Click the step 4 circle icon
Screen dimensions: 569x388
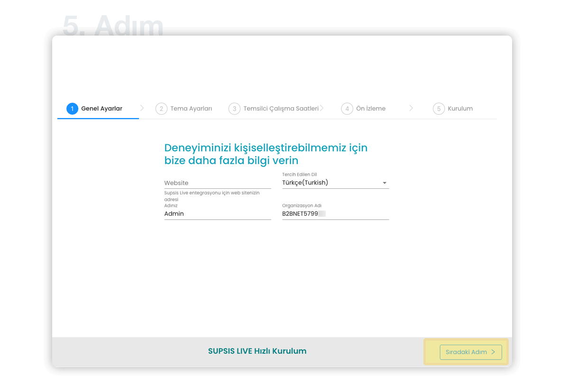click(347, 109)
